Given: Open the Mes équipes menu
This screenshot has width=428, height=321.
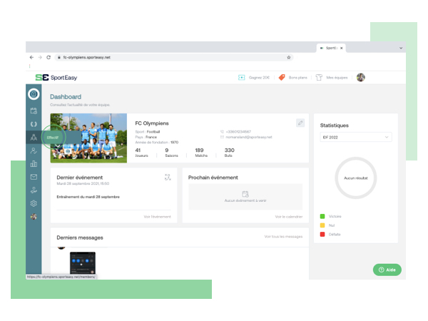Looking at the screenshot, I should (x=337, y=78).
